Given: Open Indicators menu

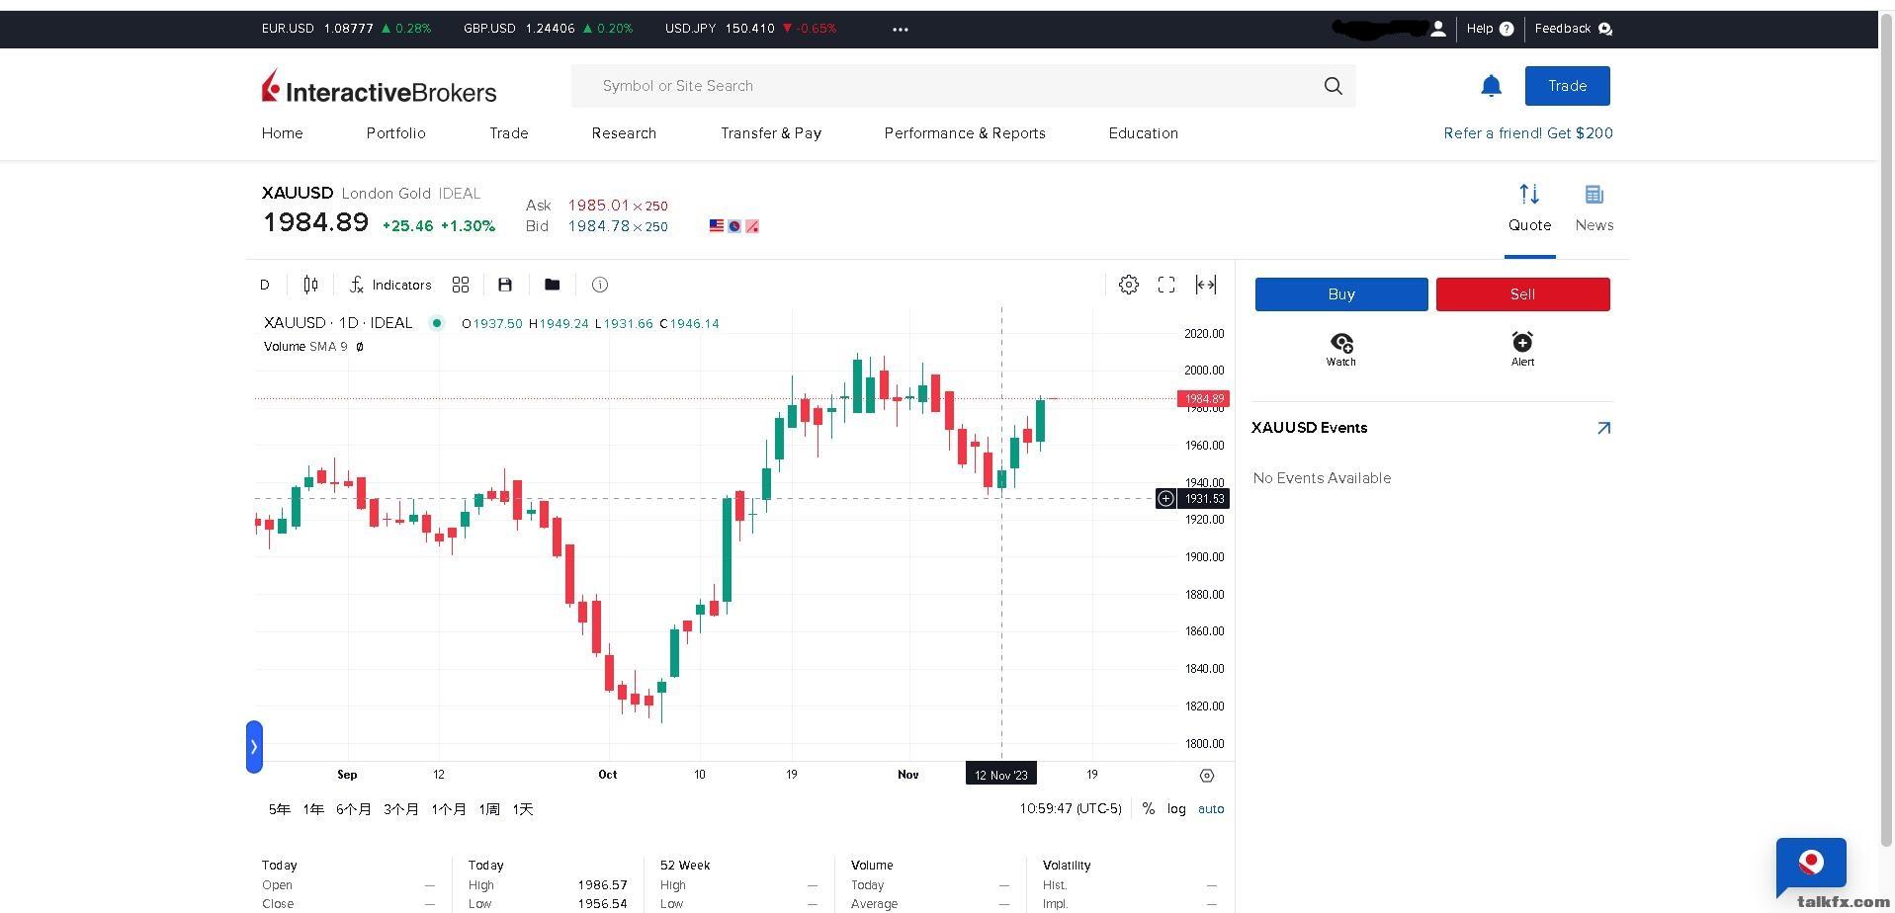Looking at the screenshot, I should pos(390,285).
